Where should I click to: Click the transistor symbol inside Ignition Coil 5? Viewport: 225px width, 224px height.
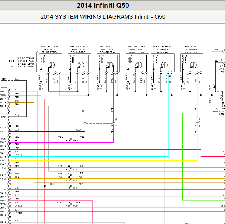[110, 65]
